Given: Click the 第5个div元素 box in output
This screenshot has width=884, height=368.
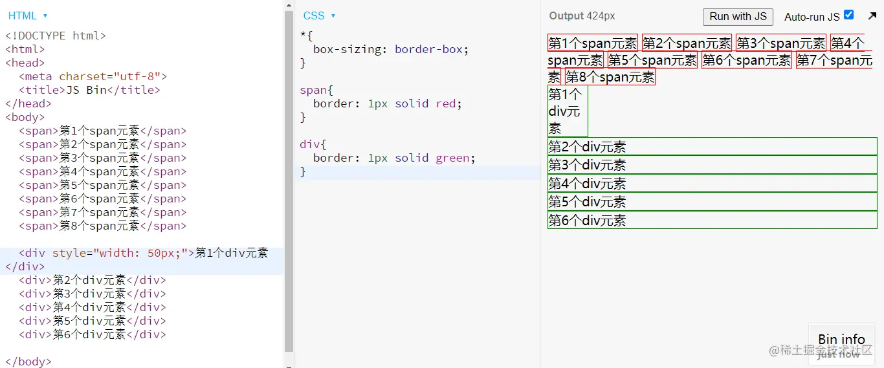Looking at the screenshot, I should (713, 202).
